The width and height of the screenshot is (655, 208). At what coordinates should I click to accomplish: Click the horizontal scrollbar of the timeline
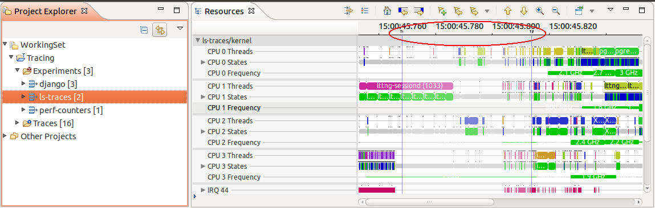coord(499,202)
